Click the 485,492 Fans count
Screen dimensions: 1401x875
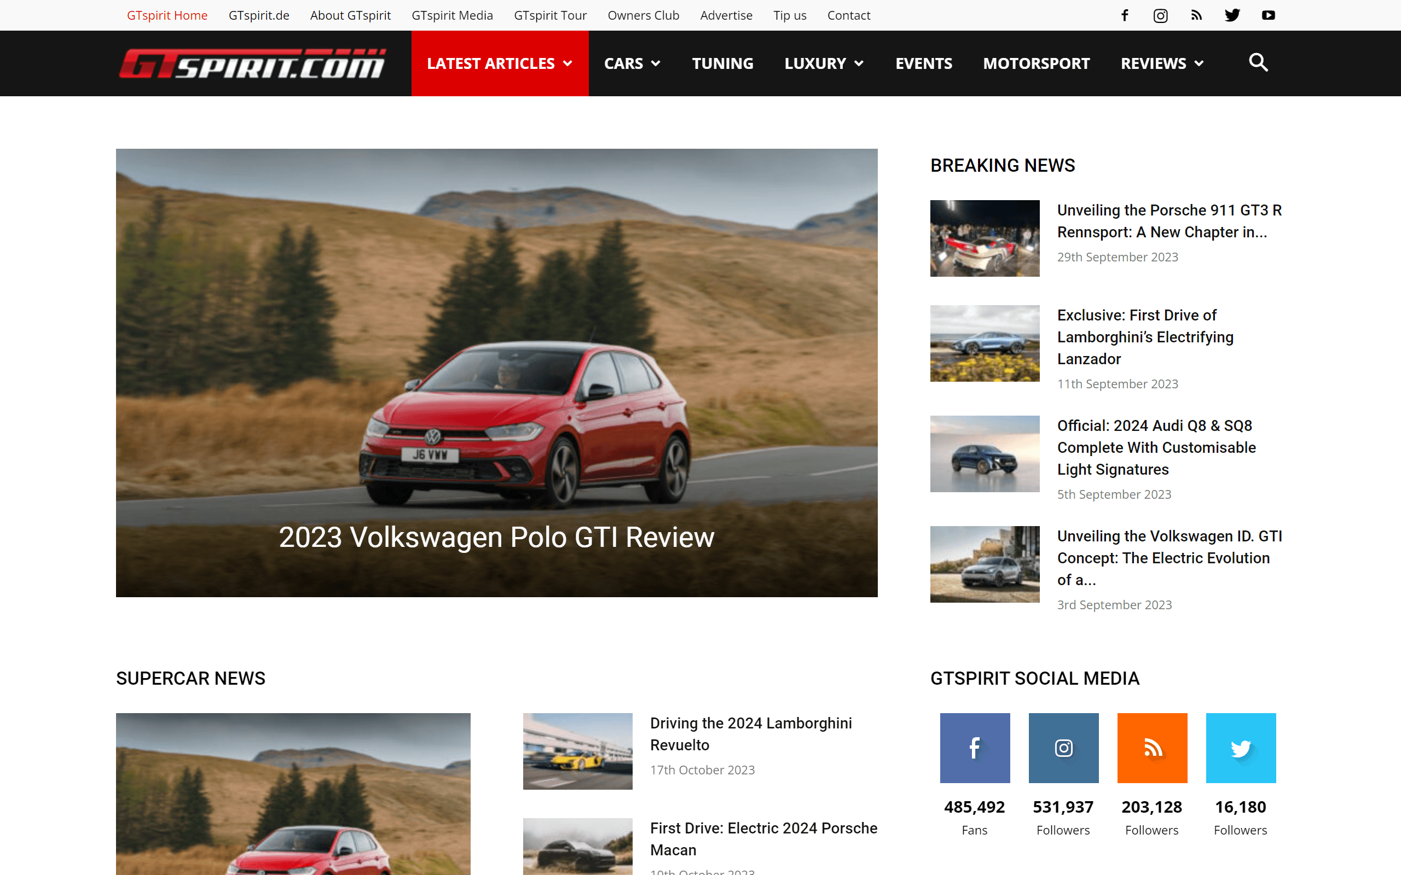click(x=975, y=807)
